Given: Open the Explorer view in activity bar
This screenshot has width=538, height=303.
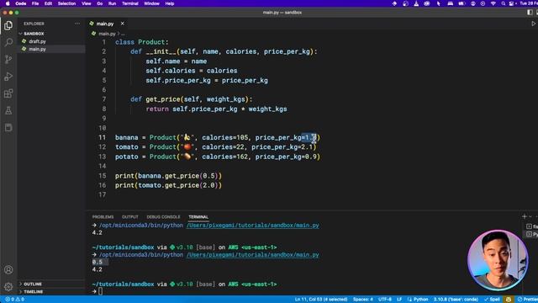Looking at the screenshot, I should click(8, 26).
